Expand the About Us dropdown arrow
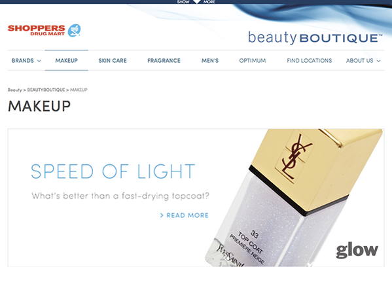The width and height of the screenshot is (392, 282). click(378, 61)
